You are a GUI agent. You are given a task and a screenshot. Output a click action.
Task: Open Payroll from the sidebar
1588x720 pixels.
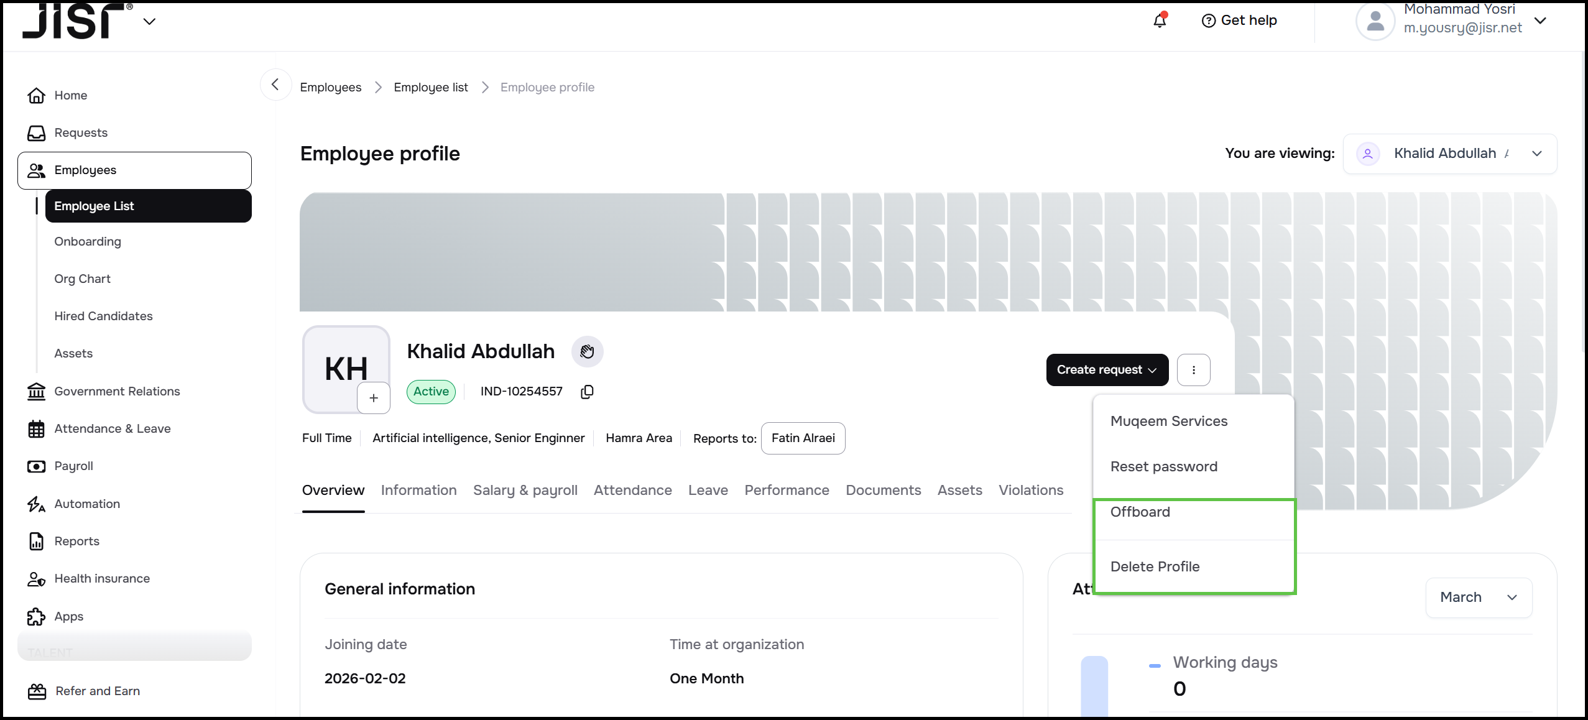coord(73,466)
